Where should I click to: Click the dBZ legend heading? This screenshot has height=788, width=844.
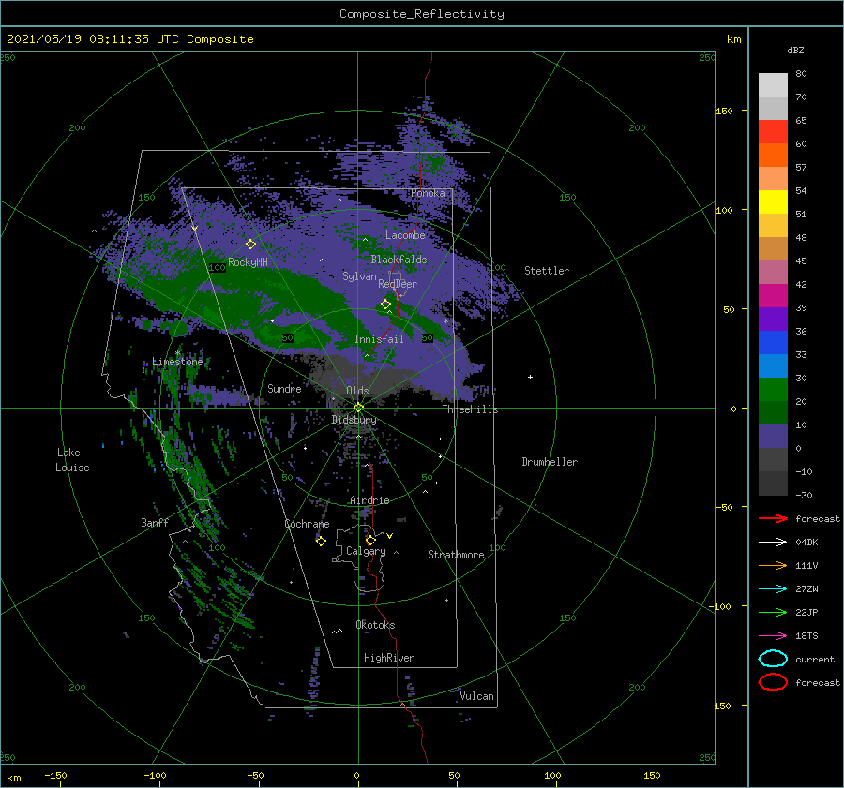(795, 50)
